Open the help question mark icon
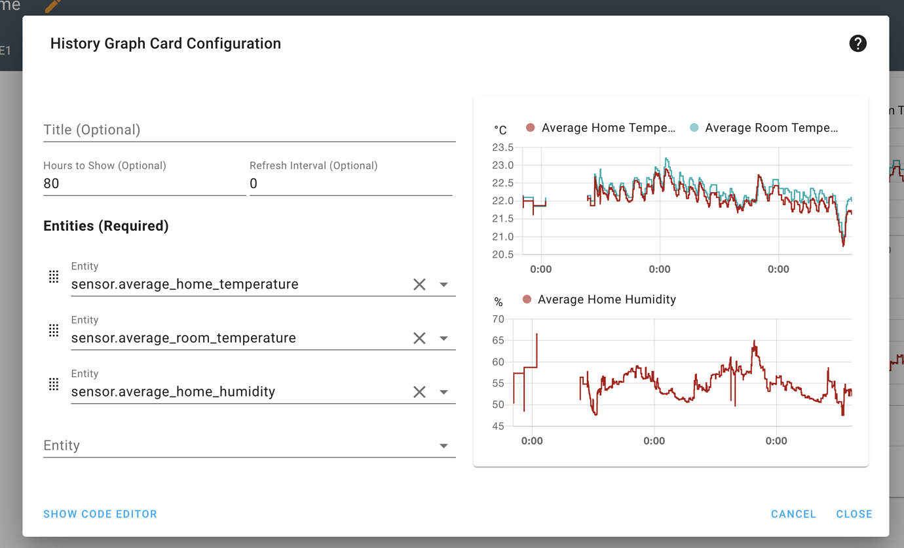Viewport: 904px width, 548px height. (x=857, y=43)
